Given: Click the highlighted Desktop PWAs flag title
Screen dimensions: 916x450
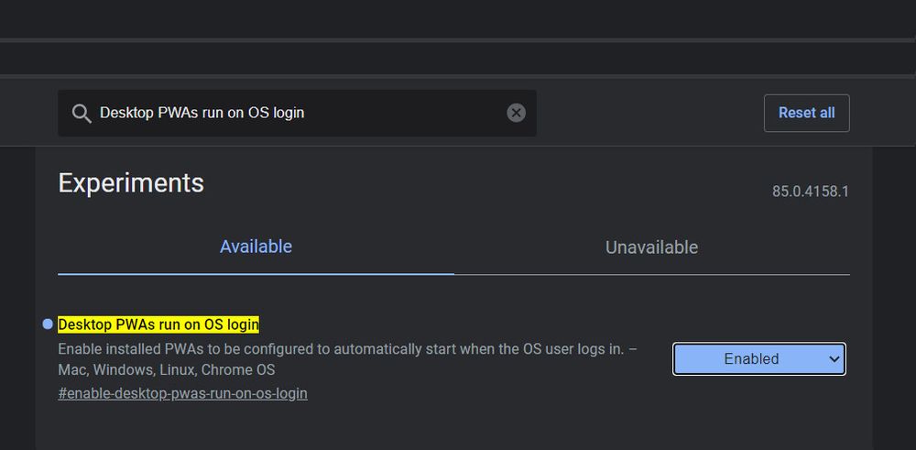Looking at the screenshot, I should 158,324.
